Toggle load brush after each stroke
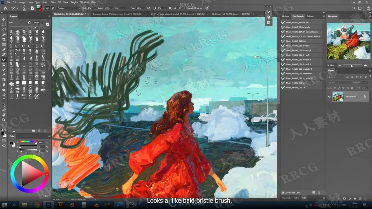372x209 pixels. click(x=47, y=8)
